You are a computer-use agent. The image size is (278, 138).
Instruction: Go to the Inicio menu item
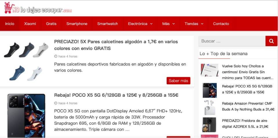pyautogui.click(x=10, y=24)
